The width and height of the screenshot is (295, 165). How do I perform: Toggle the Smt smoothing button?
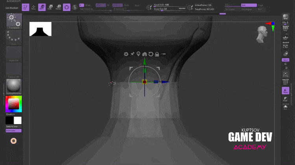click(x=249, y=5)
